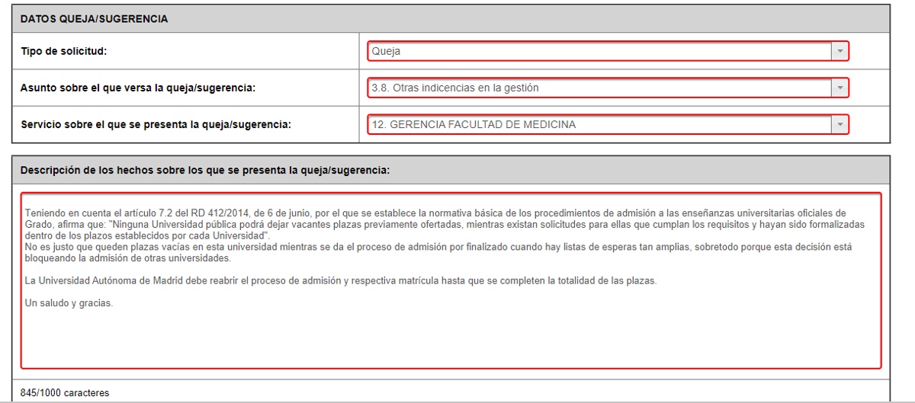
Task: Click the paragraph starting 'La Universidad Autónoma de Madrid'
Action: [340, 280]
